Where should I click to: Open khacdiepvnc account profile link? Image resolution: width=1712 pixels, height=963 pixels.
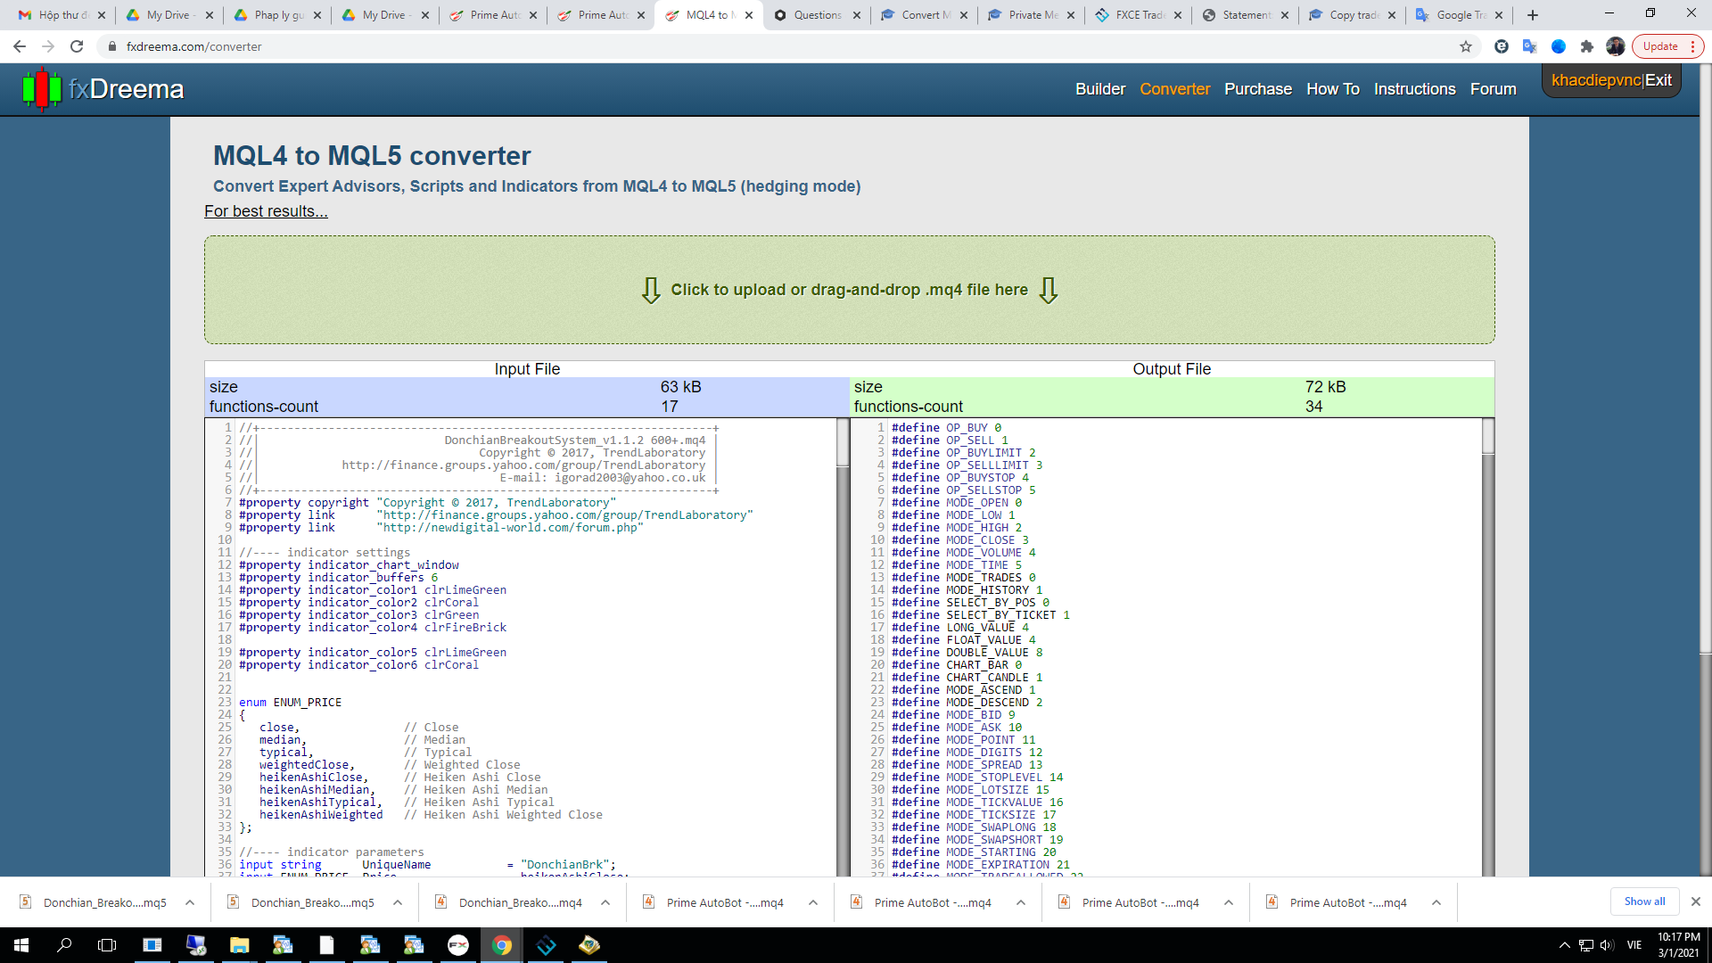1595,80
